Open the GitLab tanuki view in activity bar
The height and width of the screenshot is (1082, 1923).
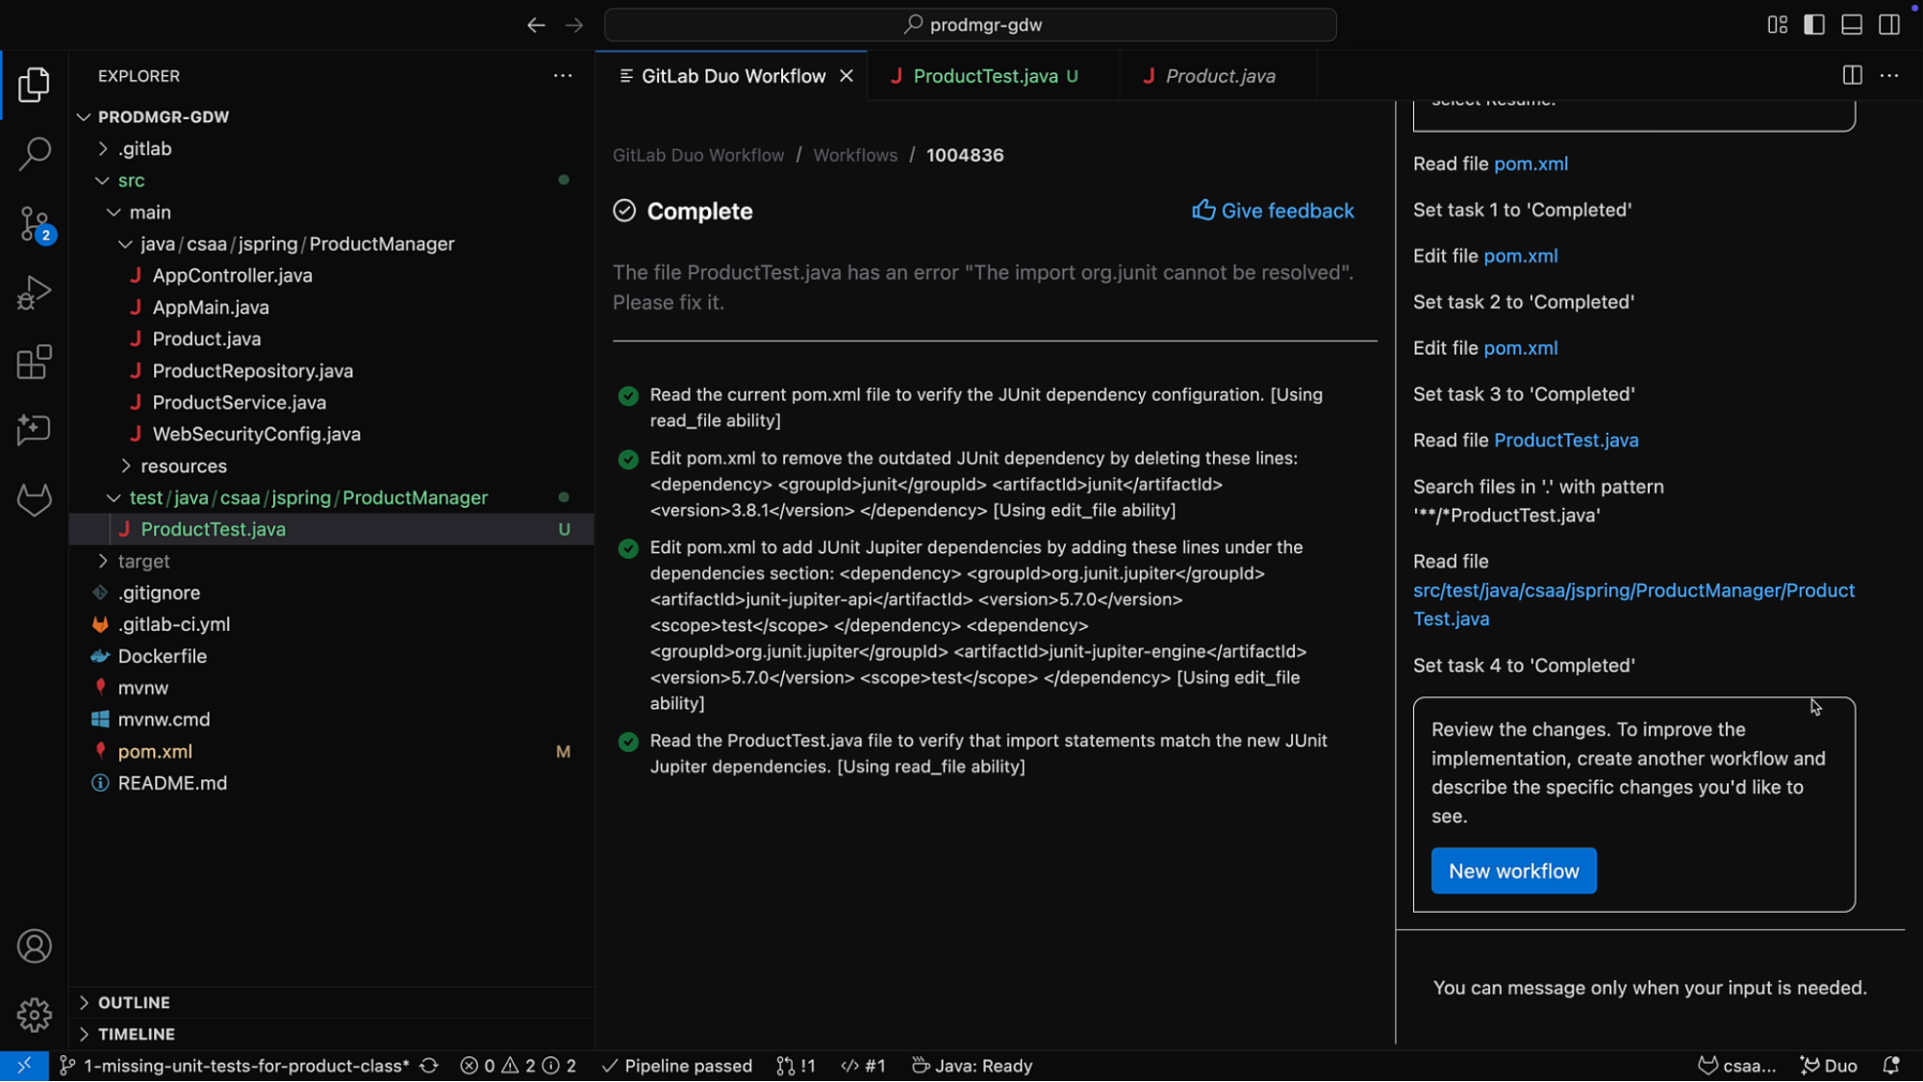pyautogui.click(x=34, y=499)
